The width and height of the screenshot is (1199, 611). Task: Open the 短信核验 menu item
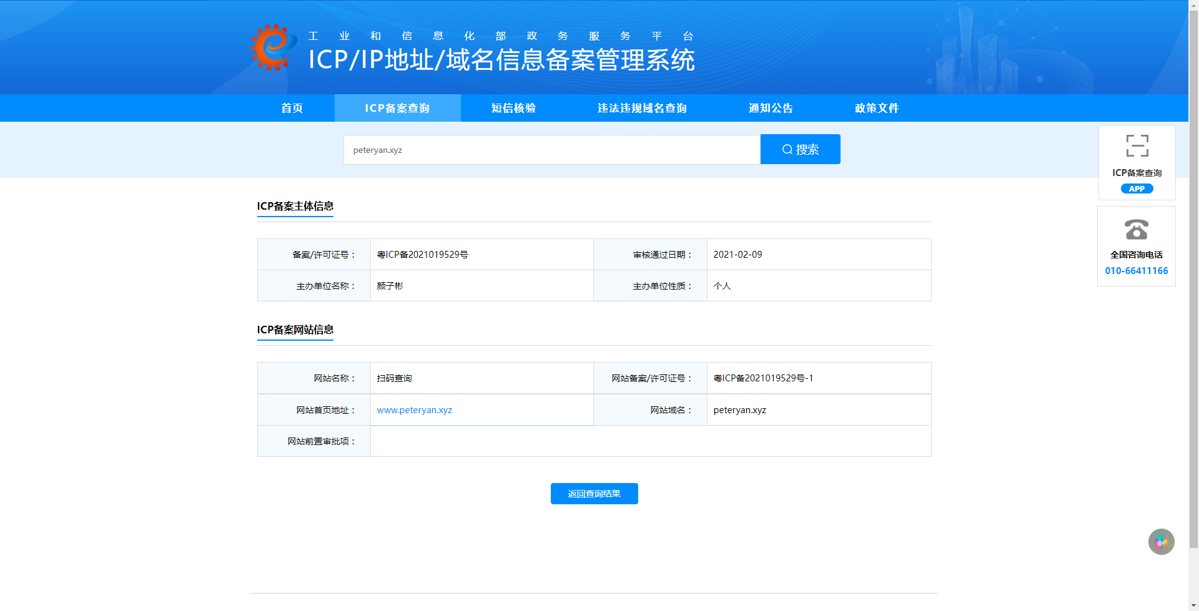(513, 108)
